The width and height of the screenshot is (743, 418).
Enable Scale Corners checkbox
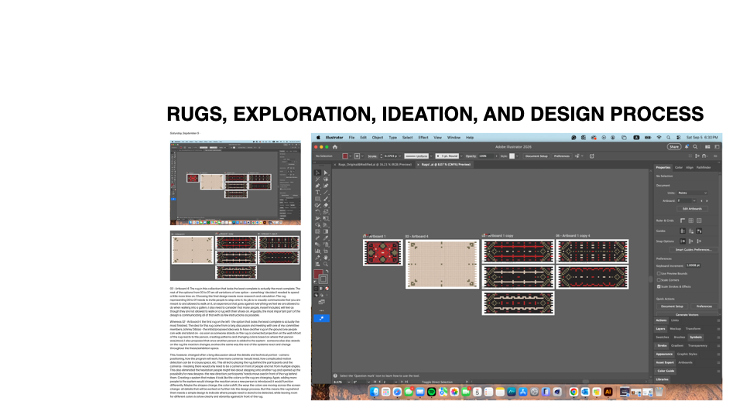pos(659,280)
